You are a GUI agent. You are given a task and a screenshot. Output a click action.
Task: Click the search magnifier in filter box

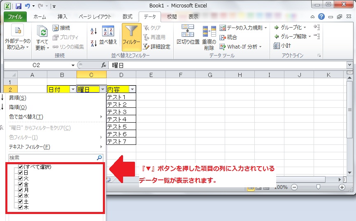pos(100,158)
